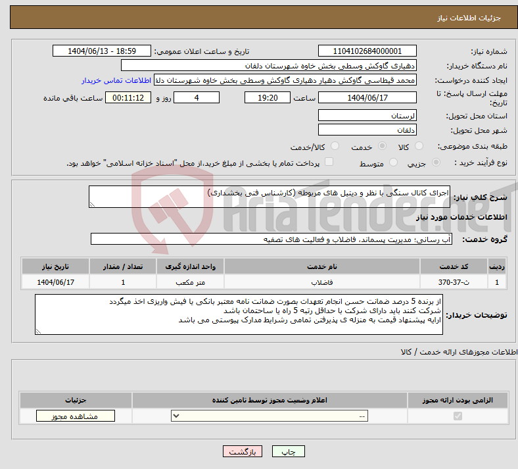This screenshot has height=469, width=518.
Task: Click the الزامی بودن ارائه مجوز header
Action: pos(458,400)
